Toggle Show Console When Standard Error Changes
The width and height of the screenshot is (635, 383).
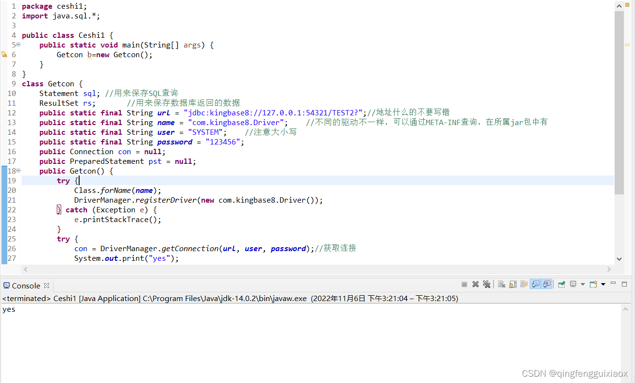pos(546,284)
